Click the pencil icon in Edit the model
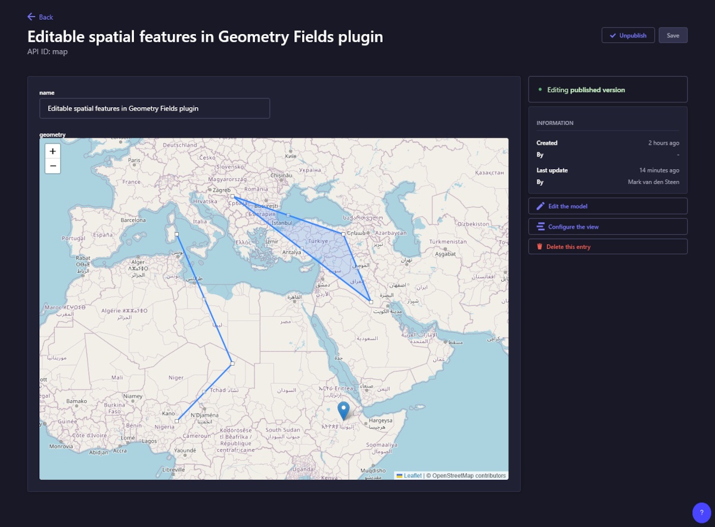Image resolution: width=715 pixels, height=527 pixels. tap(540, 206)
